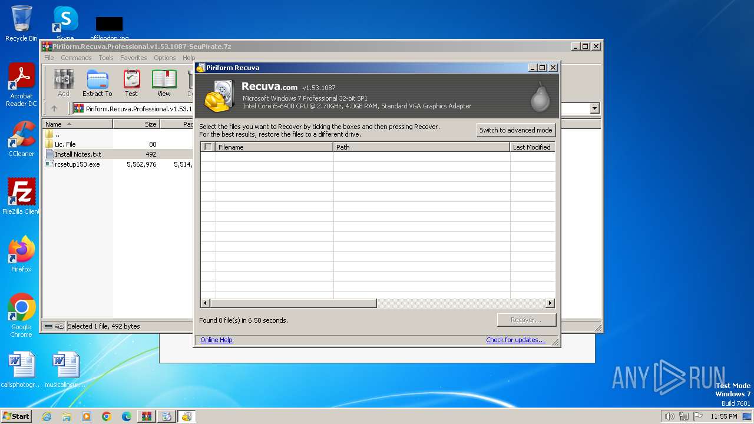This screenshot has width=754, height=424.
Task: Click the Online Help link
Action: coord(216,340)
